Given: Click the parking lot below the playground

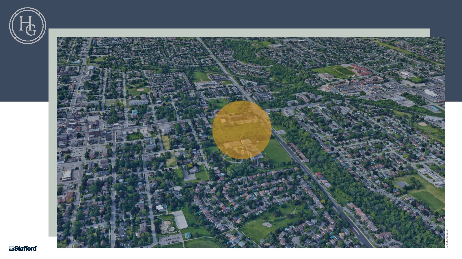Looking at the screenshot, I should tap(170, 239).
